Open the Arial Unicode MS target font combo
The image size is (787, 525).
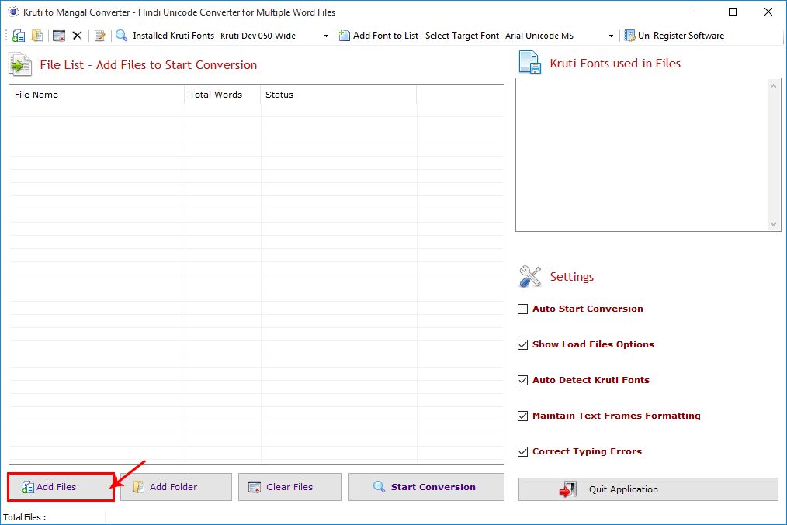(559, 36)
